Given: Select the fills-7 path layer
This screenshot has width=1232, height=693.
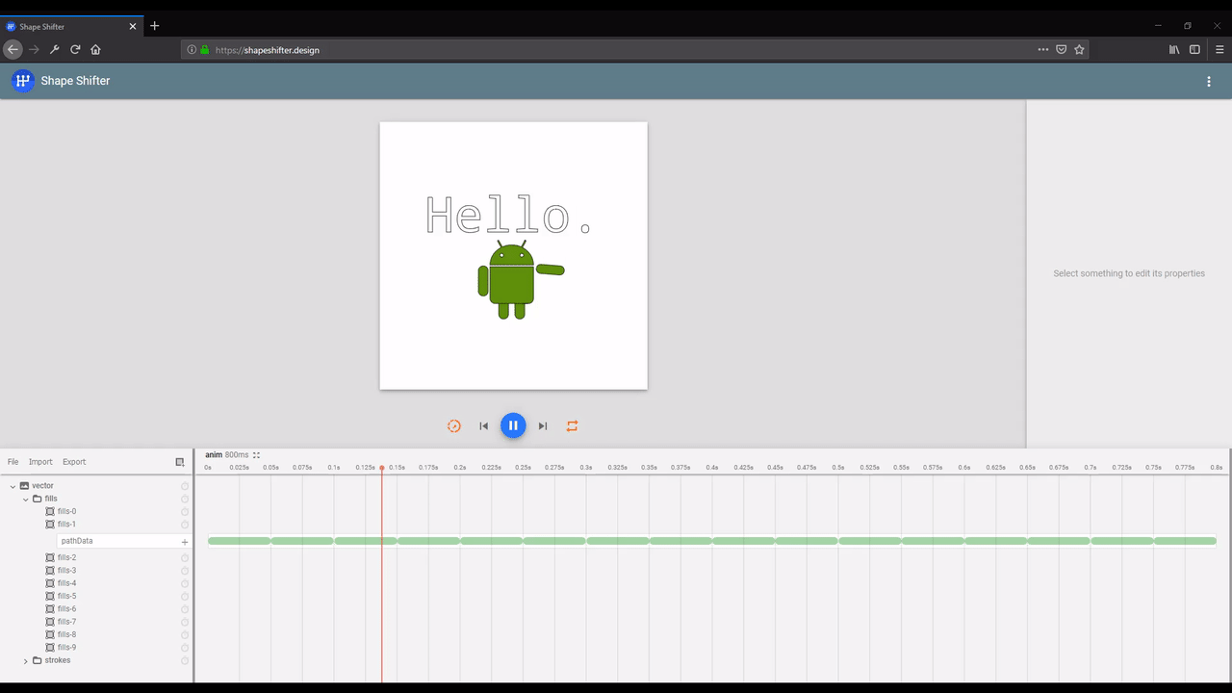Looking at the screenshot, I should pyautogui.click(x=66, y=622).
